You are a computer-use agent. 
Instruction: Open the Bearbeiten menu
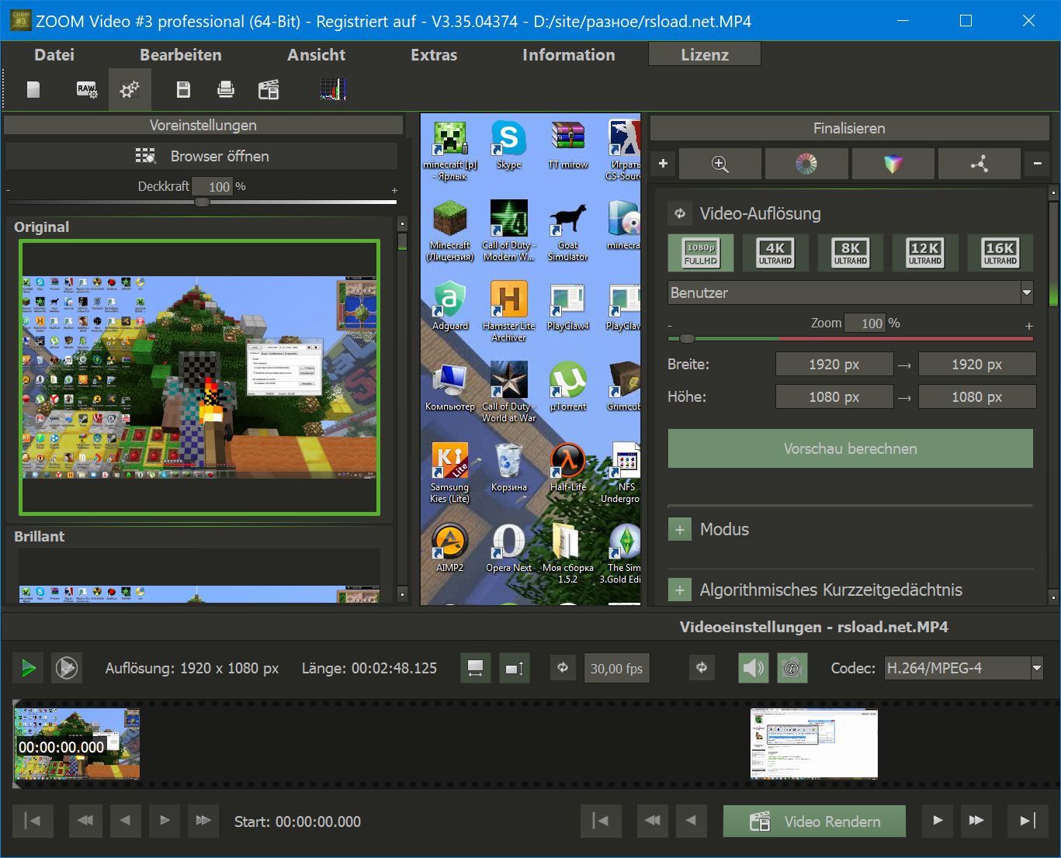pyautogui.click(x=181, y=55)
